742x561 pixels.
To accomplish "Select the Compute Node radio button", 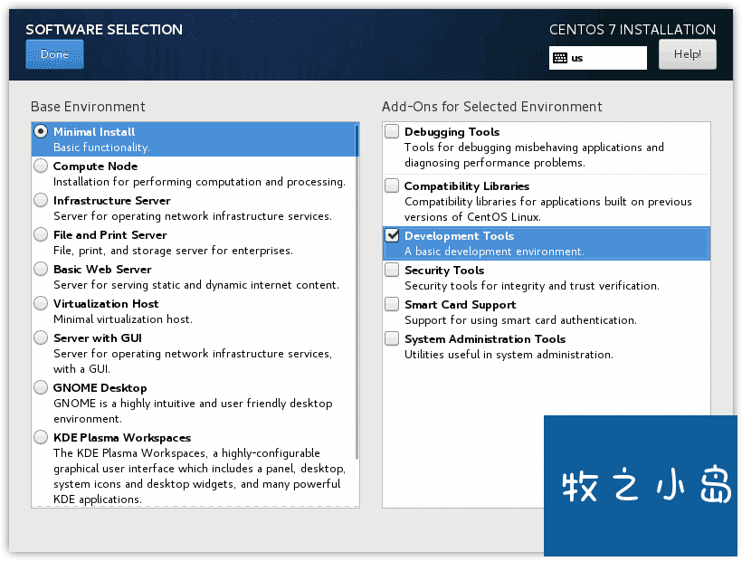I will (41, 166).
